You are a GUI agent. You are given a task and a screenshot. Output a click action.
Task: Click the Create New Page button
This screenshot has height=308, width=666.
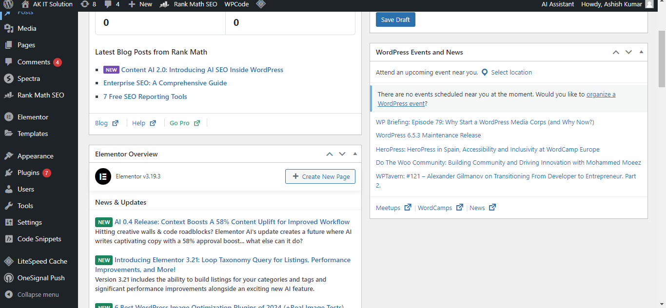320,176
